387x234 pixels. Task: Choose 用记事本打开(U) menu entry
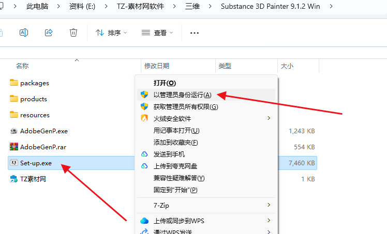click(206, 130)
